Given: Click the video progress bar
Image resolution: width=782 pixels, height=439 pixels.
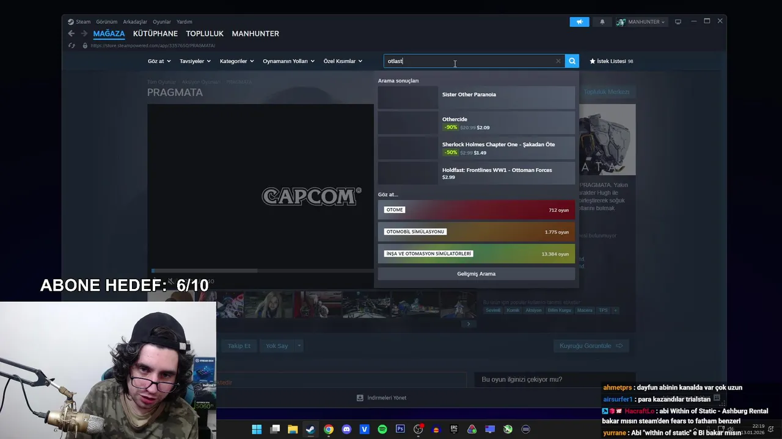Looking at the screenshot, I should [262, 271].
